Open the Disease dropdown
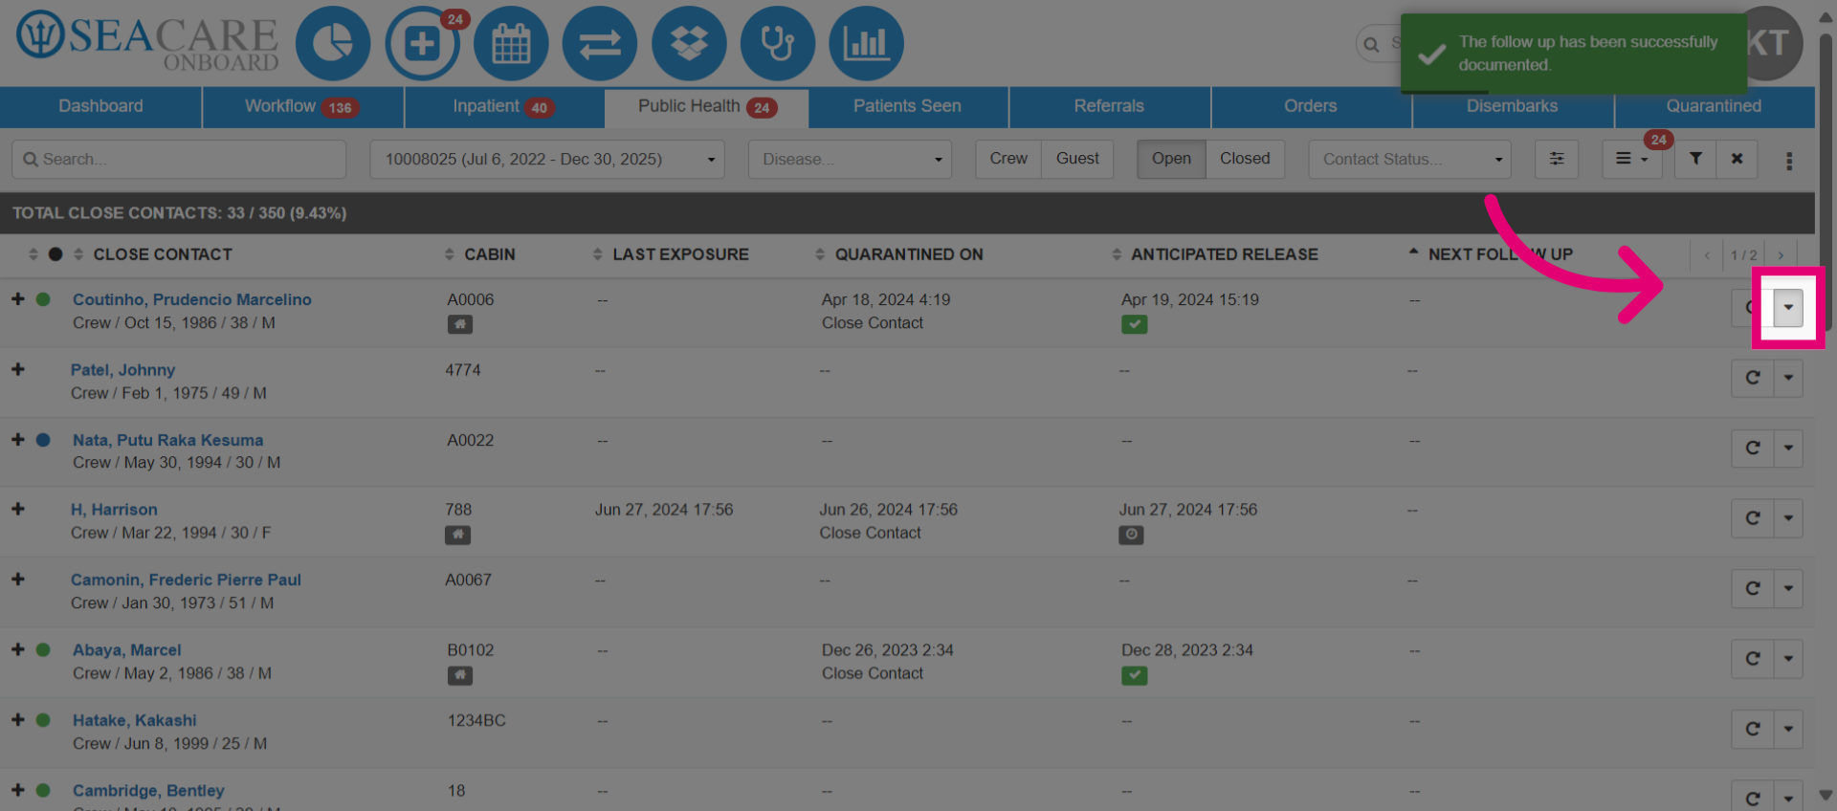 point(851,160)
